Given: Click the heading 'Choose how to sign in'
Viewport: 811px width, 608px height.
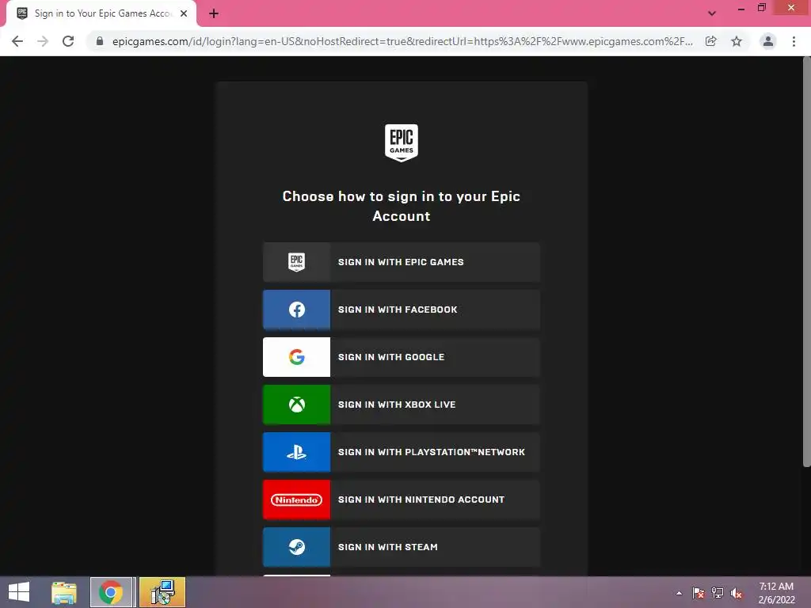Looking at the screenshot, I should tap(402, 207).
